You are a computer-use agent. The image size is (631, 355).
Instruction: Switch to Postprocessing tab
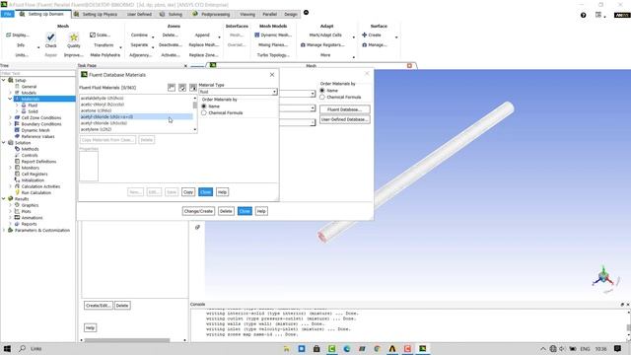click(211, 14)
